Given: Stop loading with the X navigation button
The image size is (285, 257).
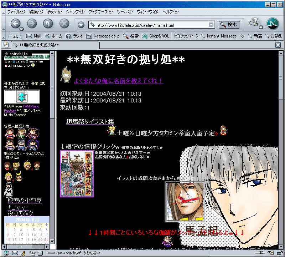Looking at the screenshot, I should (64, 23).
